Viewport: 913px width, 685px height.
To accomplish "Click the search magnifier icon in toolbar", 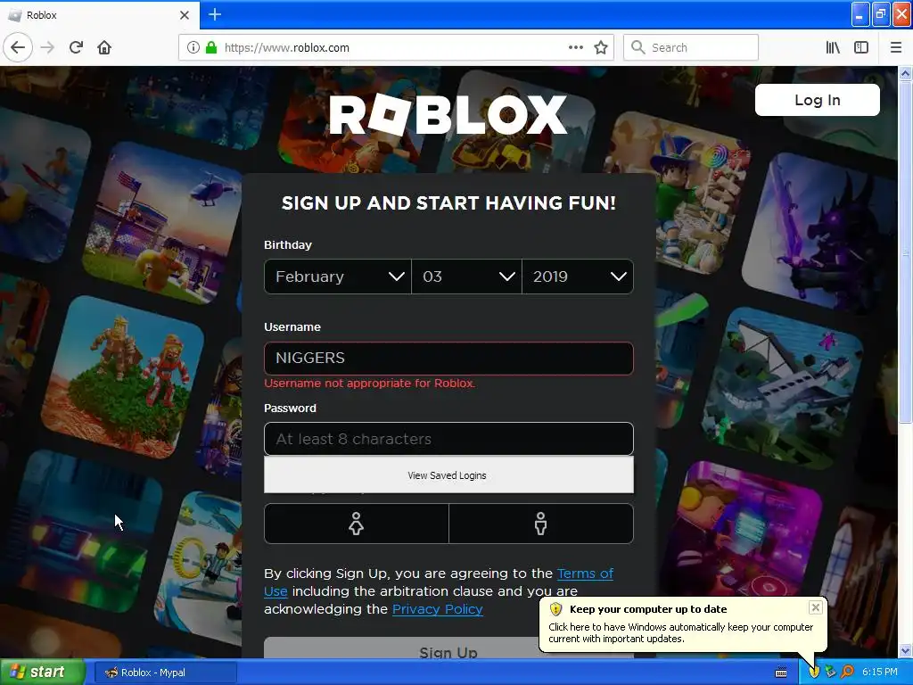I will (x=637, y=47).
